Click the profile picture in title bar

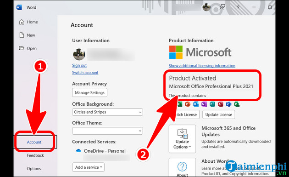coord(206,7)
